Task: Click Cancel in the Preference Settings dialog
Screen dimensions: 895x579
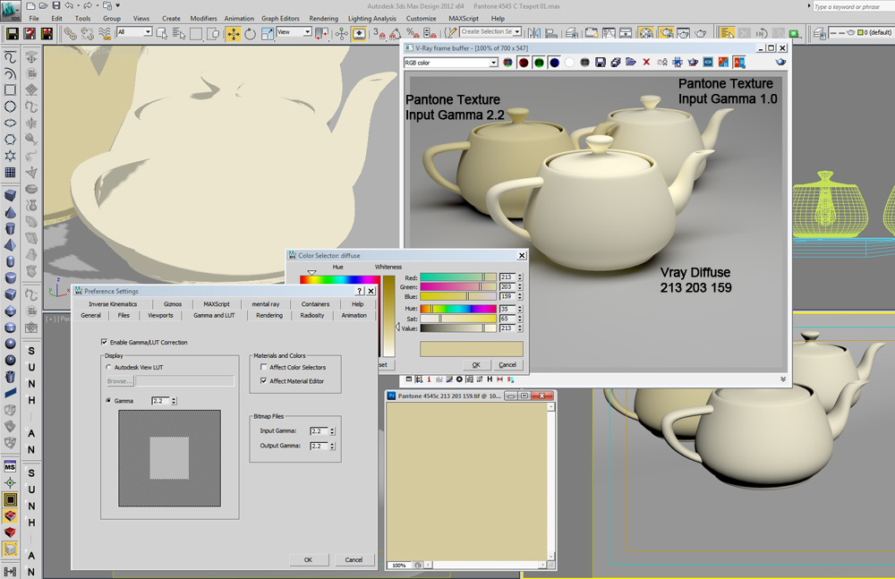Action: click(x=354, y=559)
